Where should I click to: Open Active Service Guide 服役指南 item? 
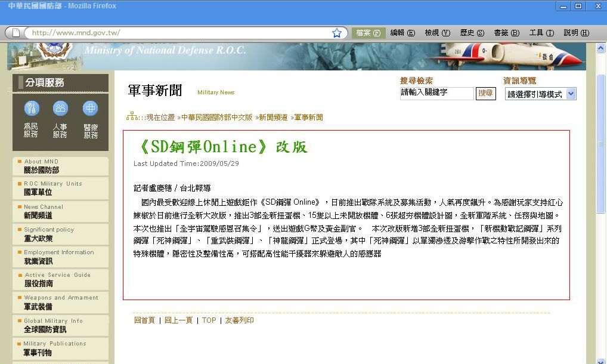[60, 280]
